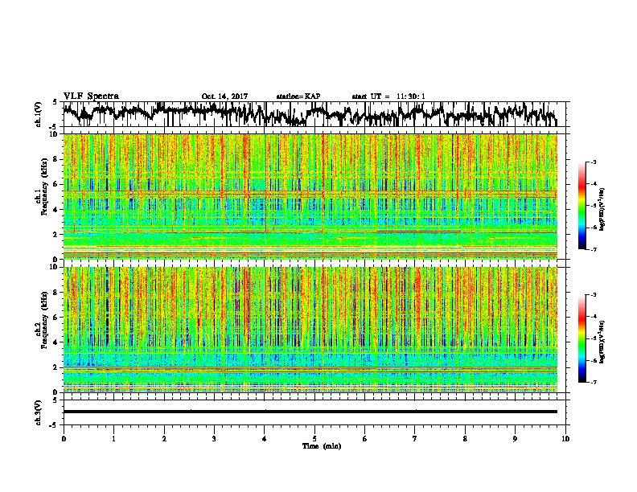The height and width of the screenshot is (492, 637).
Task: Click the ch.2 frequency tick label "8"
Action: [57, 293]
